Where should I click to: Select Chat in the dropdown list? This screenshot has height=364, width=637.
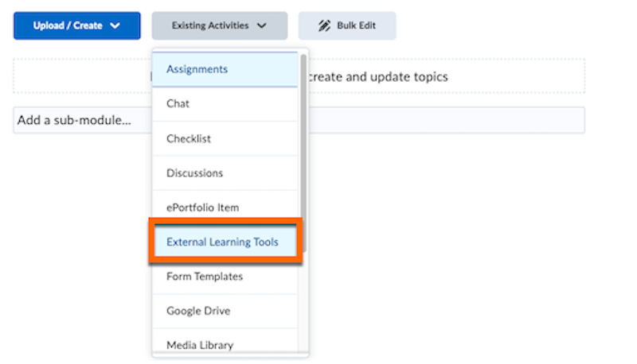pyautogui.click(x=225, y=104)
